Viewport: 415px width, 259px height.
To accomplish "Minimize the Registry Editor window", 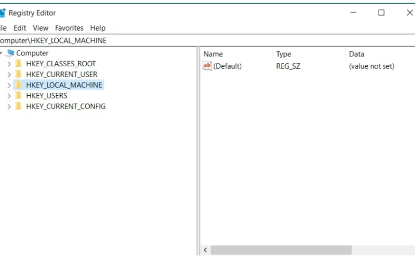I will [x=353, y=12].
